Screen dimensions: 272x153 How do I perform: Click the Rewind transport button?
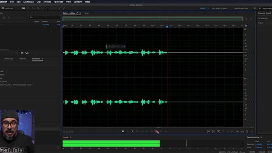142,131
